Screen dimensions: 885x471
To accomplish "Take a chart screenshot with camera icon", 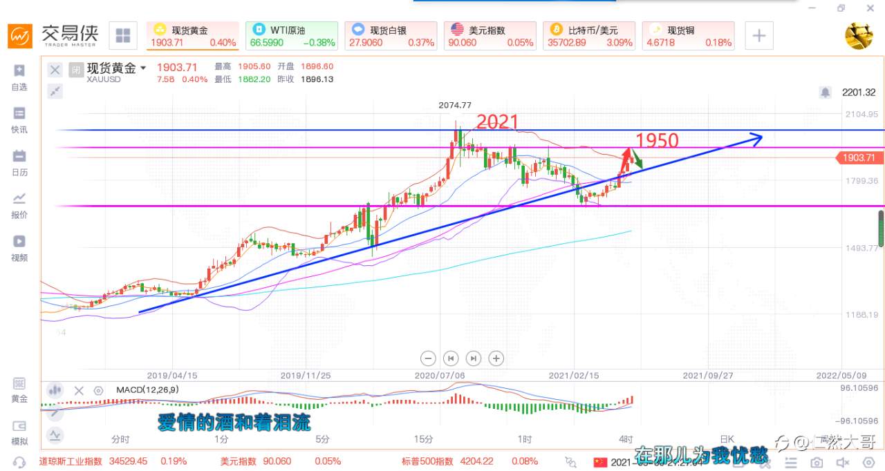I will [817, 462].
